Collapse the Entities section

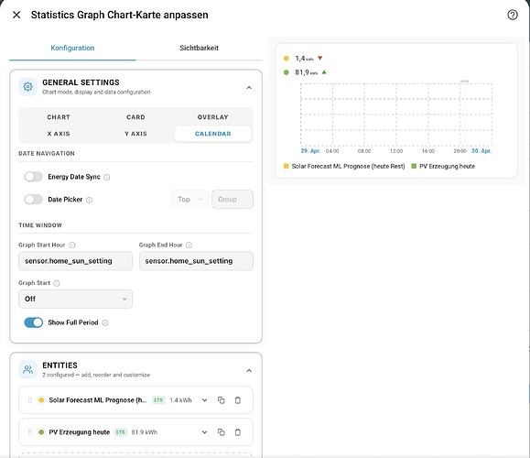[x=249, y=371]
